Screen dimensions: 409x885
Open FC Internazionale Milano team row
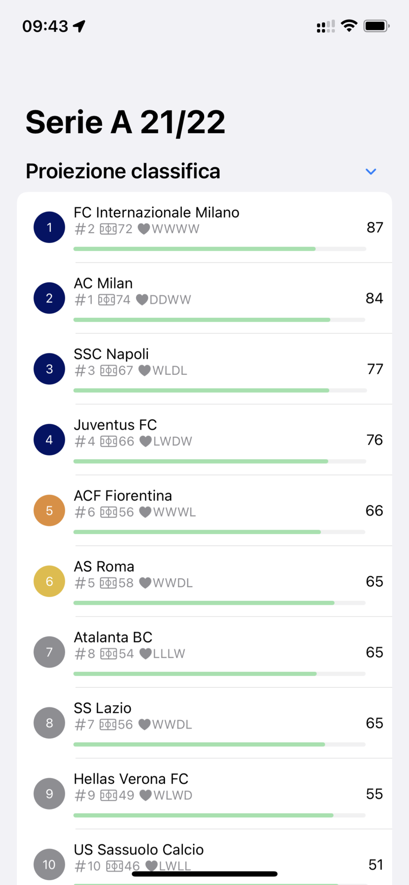pos(204,227)
